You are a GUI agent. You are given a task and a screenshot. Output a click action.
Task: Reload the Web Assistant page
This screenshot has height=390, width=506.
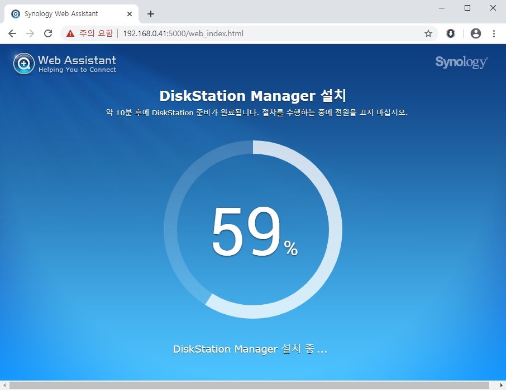[48, 33]
